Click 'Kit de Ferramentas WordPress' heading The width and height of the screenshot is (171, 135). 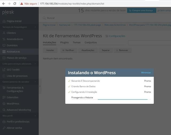[x=72, y=36]
